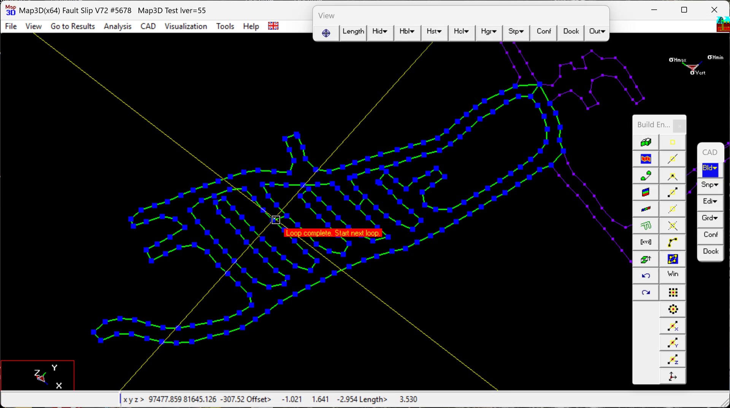Select the [xyz] coordinate entry tool
Viewport: 730px width, 408px height.
646,242
